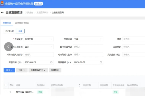Open the 发票查询统计 breadcrumb link
Image resolution: width=145 pixels, height=99 pixels.
coord(42,13)
